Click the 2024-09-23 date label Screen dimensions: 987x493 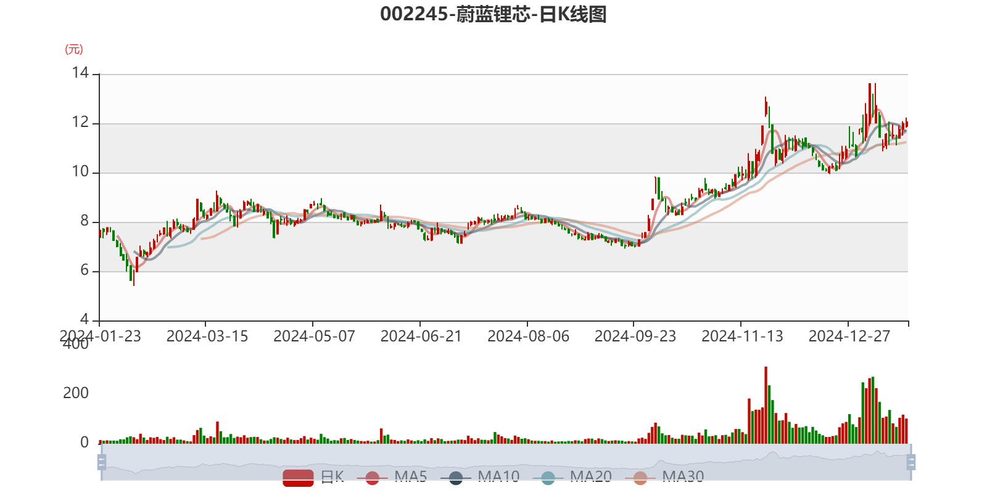click(635, 336)
